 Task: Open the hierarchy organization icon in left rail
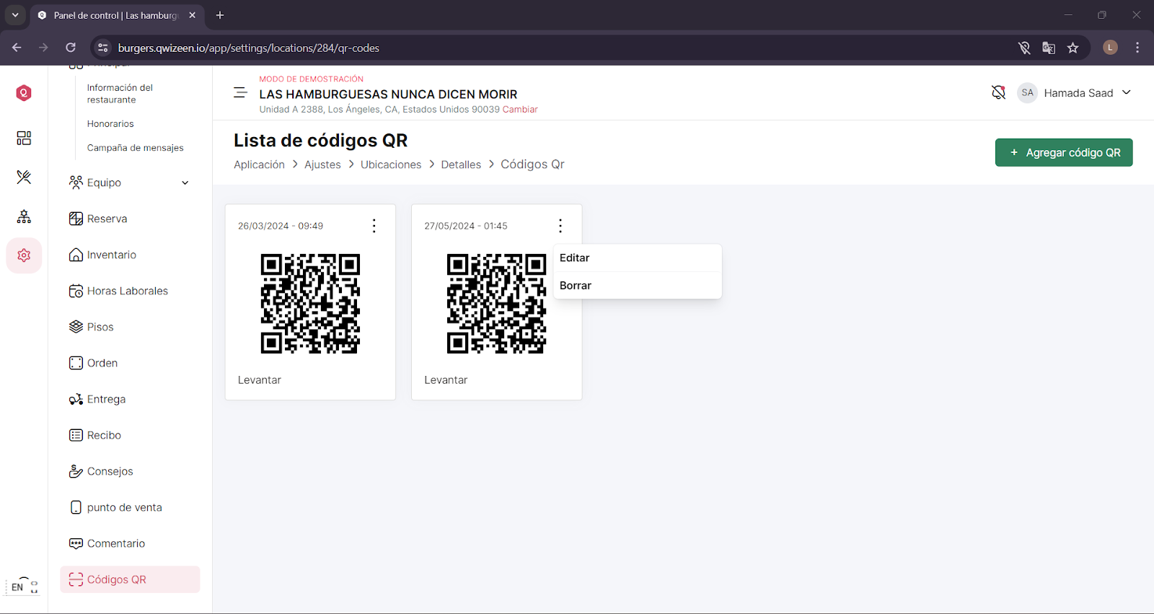coord(24,216)
